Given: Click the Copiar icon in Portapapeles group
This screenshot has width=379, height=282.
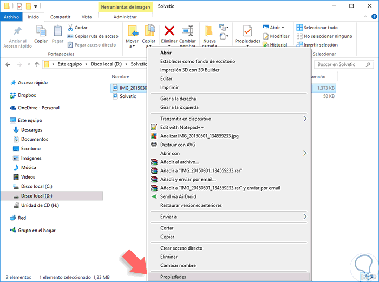Looking at the screenshot, I should point(41,31).
